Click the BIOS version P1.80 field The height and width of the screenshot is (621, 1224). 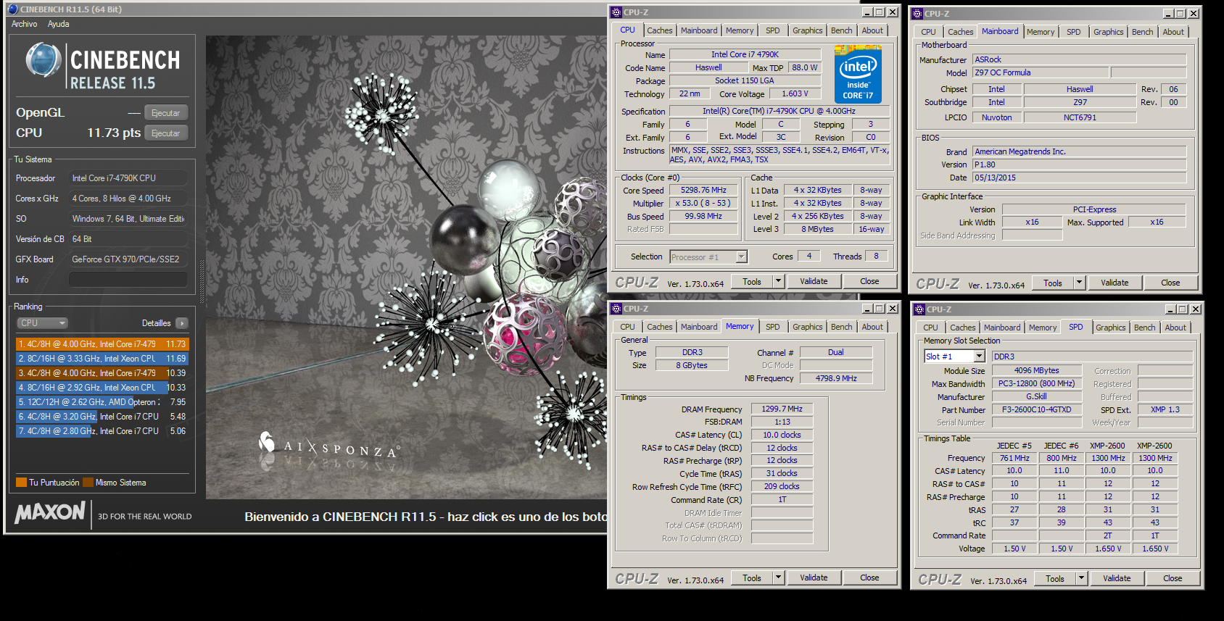1079,165
